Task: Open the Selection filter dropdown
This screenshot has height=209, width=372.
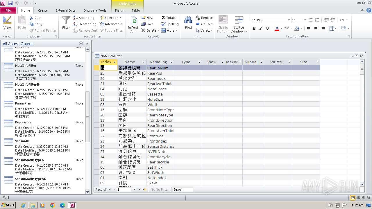Action: tap(111, 18)
